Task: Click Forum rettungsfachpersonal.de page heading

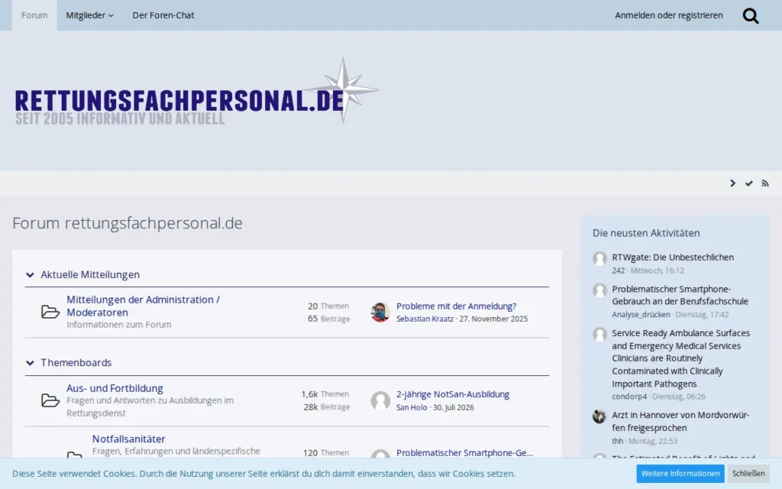Action: pos(128,223)
